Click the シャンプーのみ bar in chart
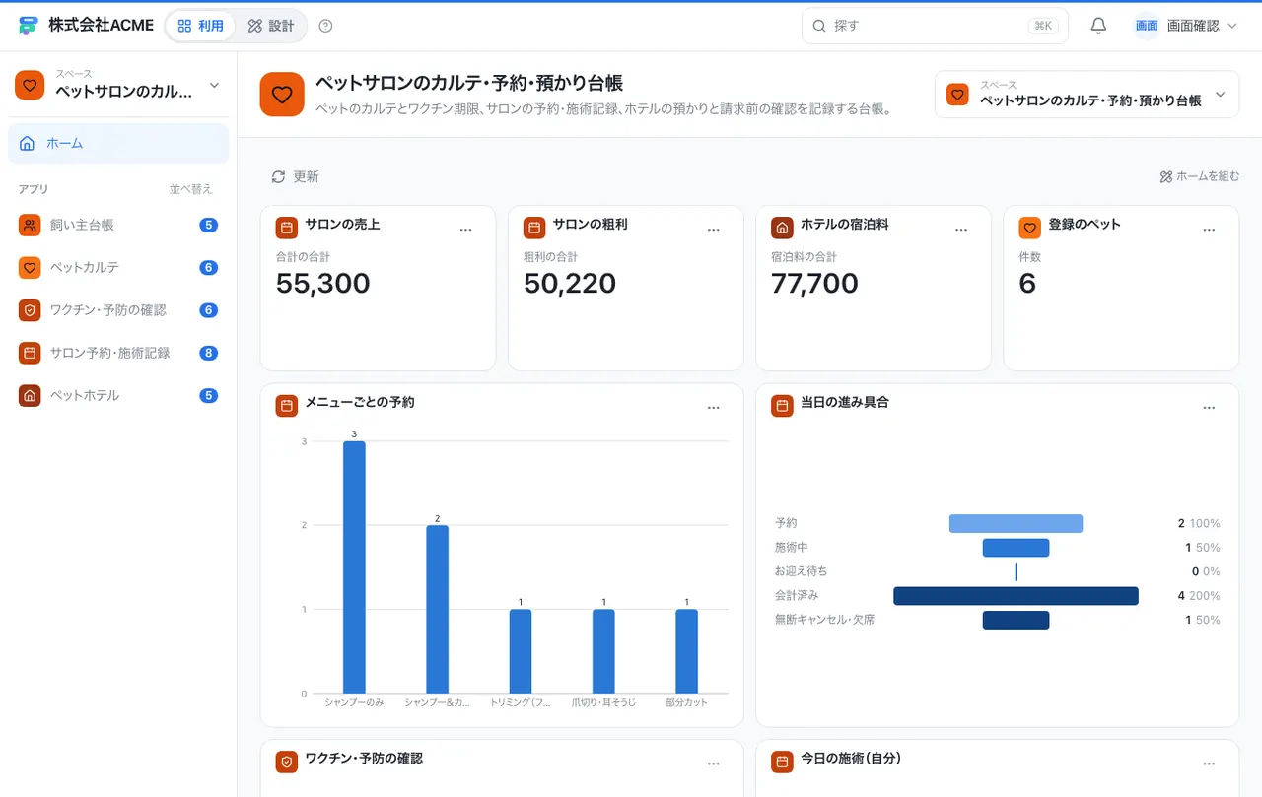 coord(354,567)
